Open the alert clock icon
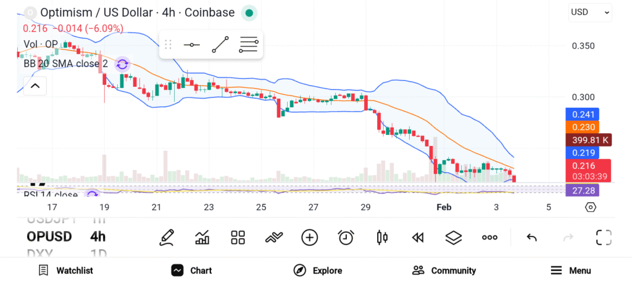Viewport: 632px width, 284px height. point(346,237)
